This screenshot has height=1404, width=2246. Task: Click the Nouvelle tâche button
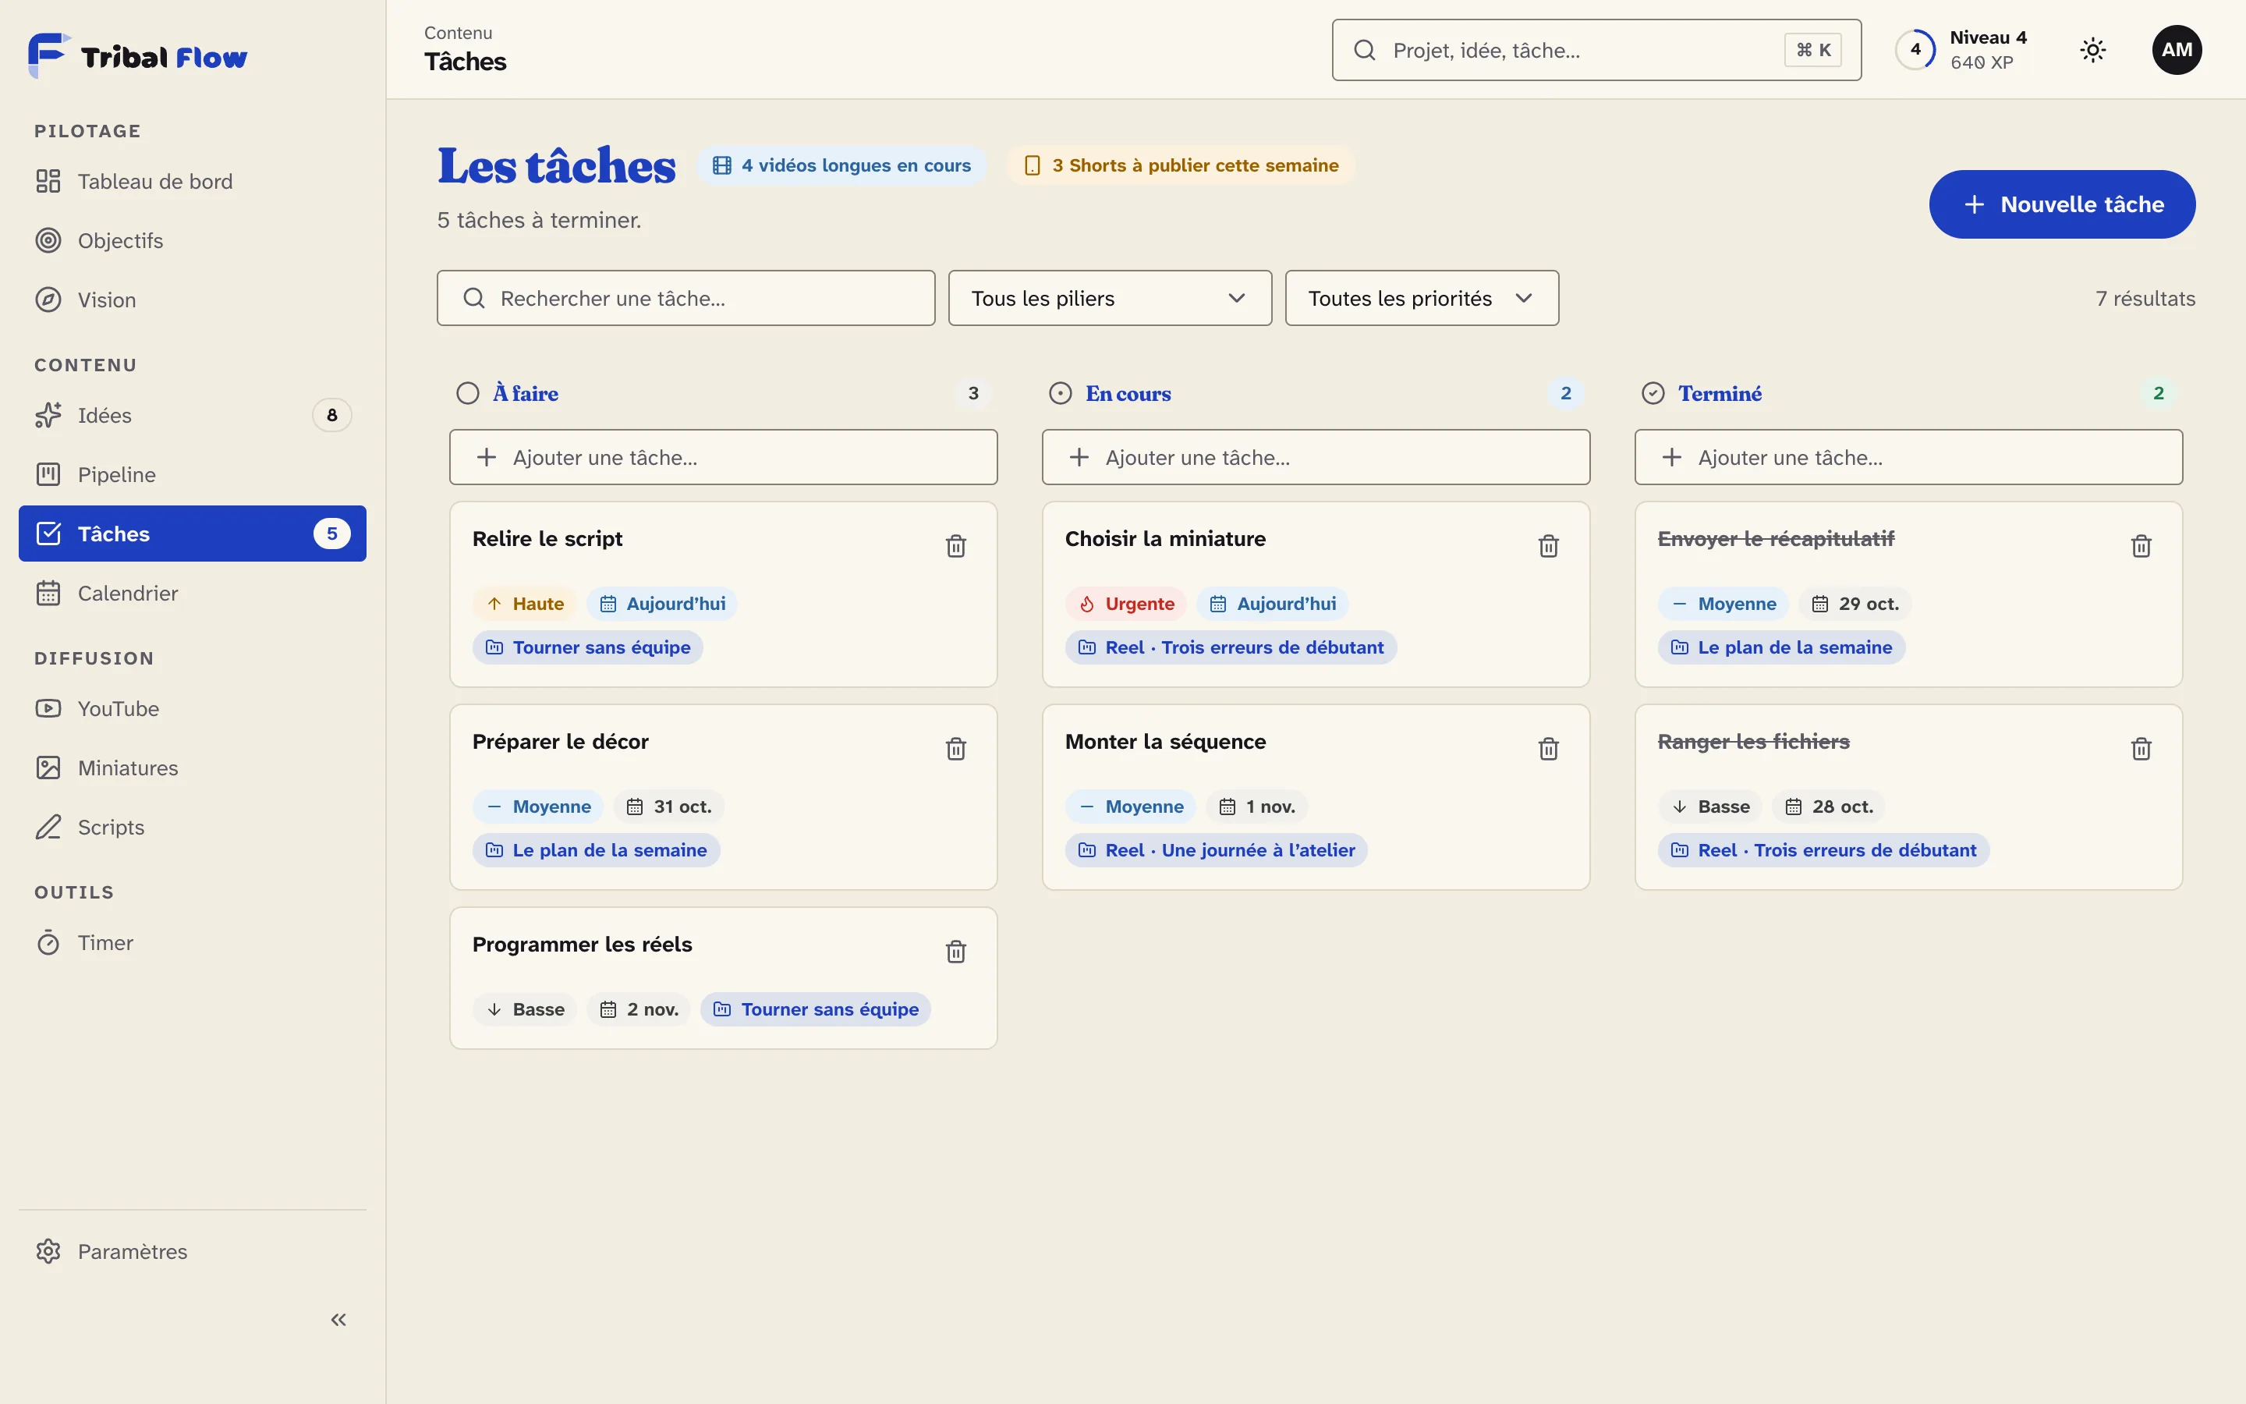pos(2061,204)
